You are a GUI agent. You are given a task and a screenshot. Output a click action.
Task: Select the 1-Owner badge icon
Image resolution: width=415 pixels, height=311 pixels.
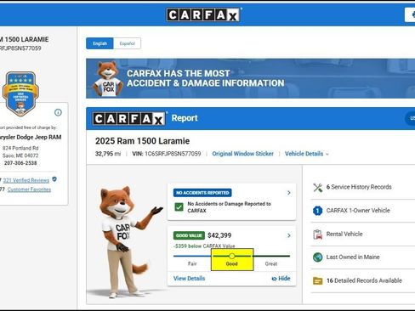click(x=318, y=211)
